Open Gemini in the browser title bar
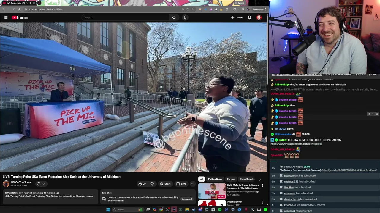 [x=239, y=3]
